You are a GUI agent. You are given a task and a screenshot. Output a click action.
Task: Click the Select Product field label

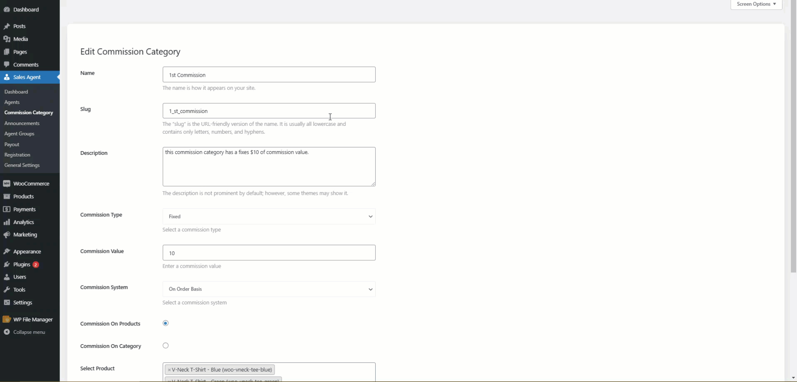click(97, 368)
